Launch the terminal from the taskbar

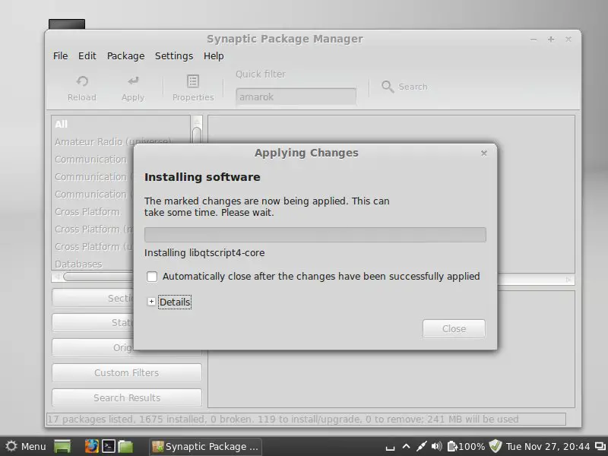(x=109, y=446)
